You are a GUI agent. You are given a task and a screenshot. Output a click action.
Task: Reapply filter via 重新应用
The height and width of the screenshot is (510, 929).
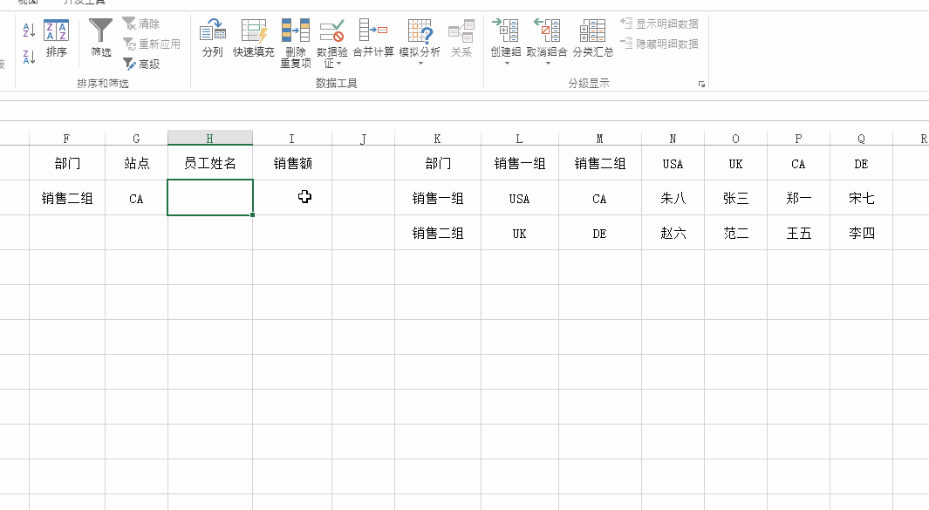[151, 44]
